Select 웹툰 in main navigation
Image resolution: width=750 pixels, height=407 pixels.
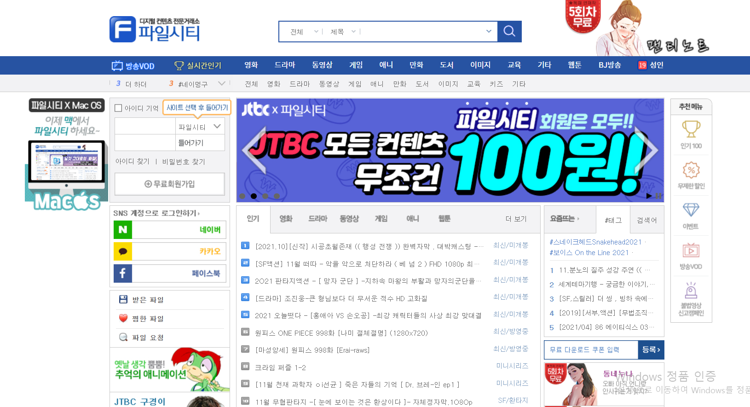[x=575, y=65]
